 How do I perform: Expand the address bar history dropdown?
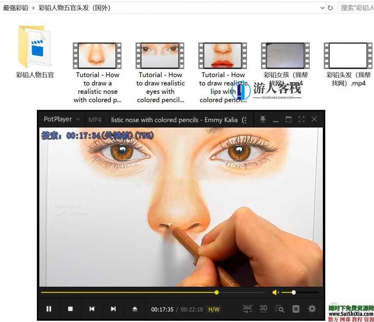pyautogui.click(x=322, y=8)
